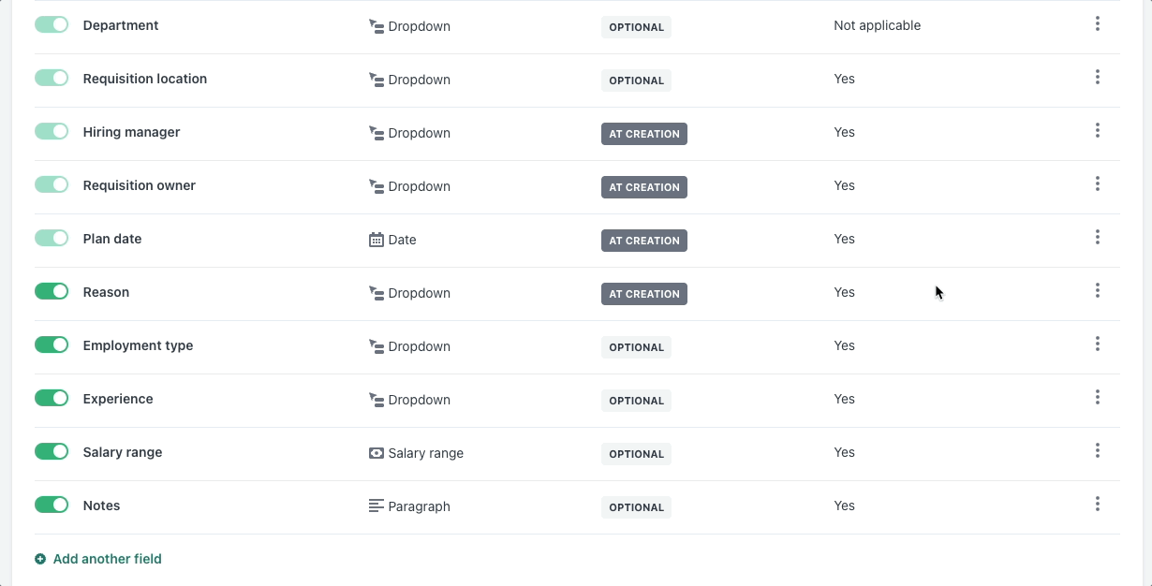The height and width of the screenshot is (586, 1152).
Task: Click the Add another field link
Action: pos(107,559)
